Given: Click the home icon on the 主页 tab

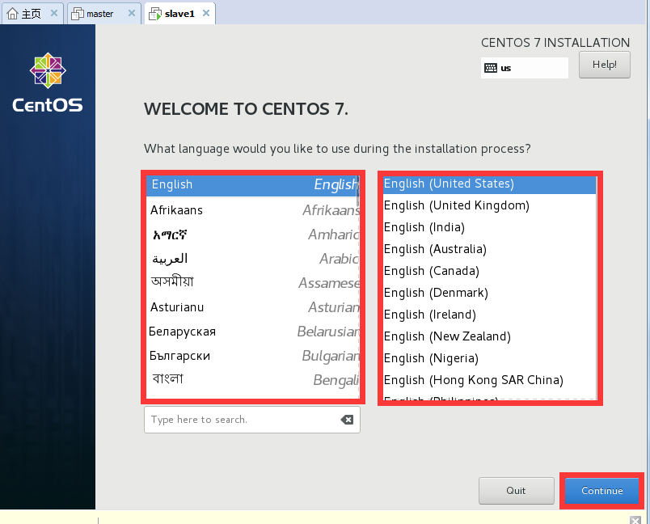Looking at the screenshot, I should tap(12, 14).
